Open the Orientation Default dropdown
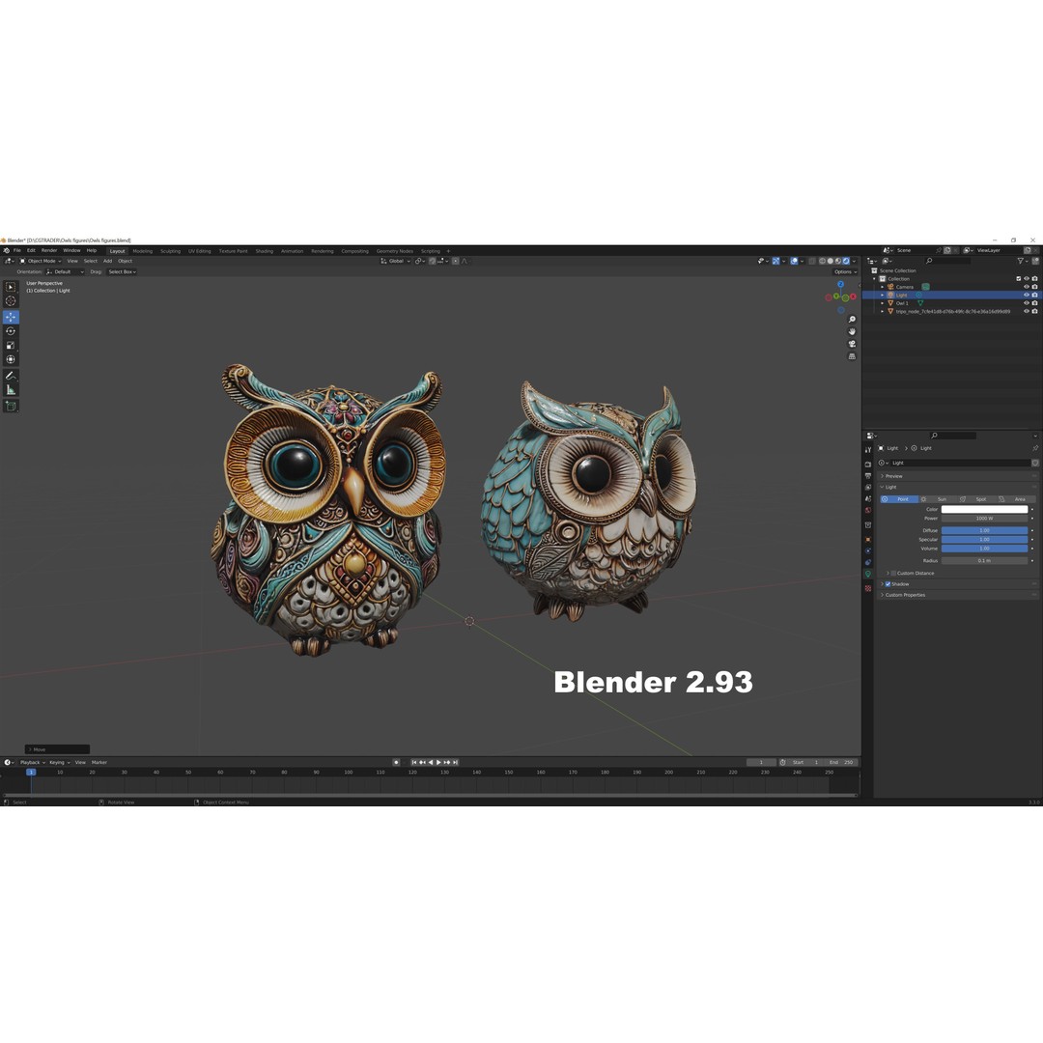1043x1043 pixels. tap(66, 271)
